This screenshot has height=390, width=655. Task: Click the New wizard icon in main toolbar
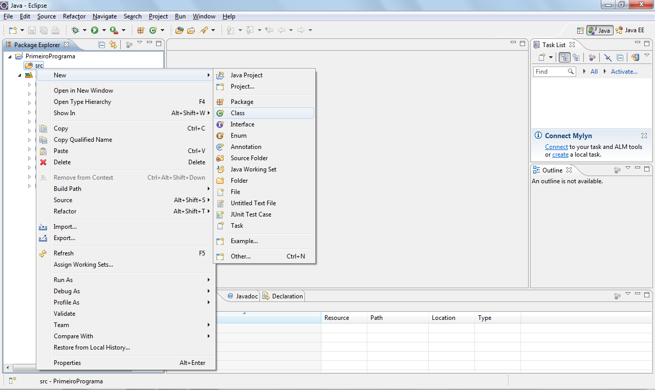pos(13,30)
